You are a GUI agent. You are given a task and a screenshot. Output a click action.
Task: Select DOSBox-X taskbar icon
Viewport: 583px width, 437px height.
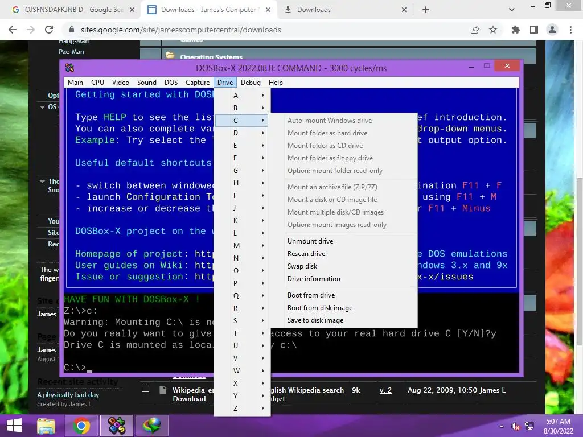pos(116,426)
